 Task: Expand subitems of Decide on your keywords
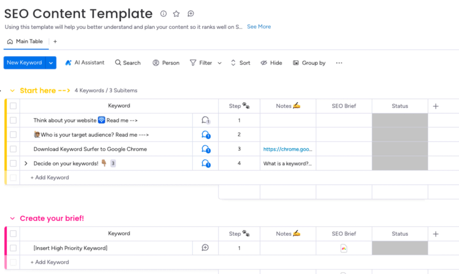click(26, 164)
